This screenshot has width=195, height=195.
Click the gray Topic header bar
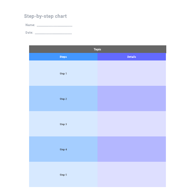(x=97, y=49)
